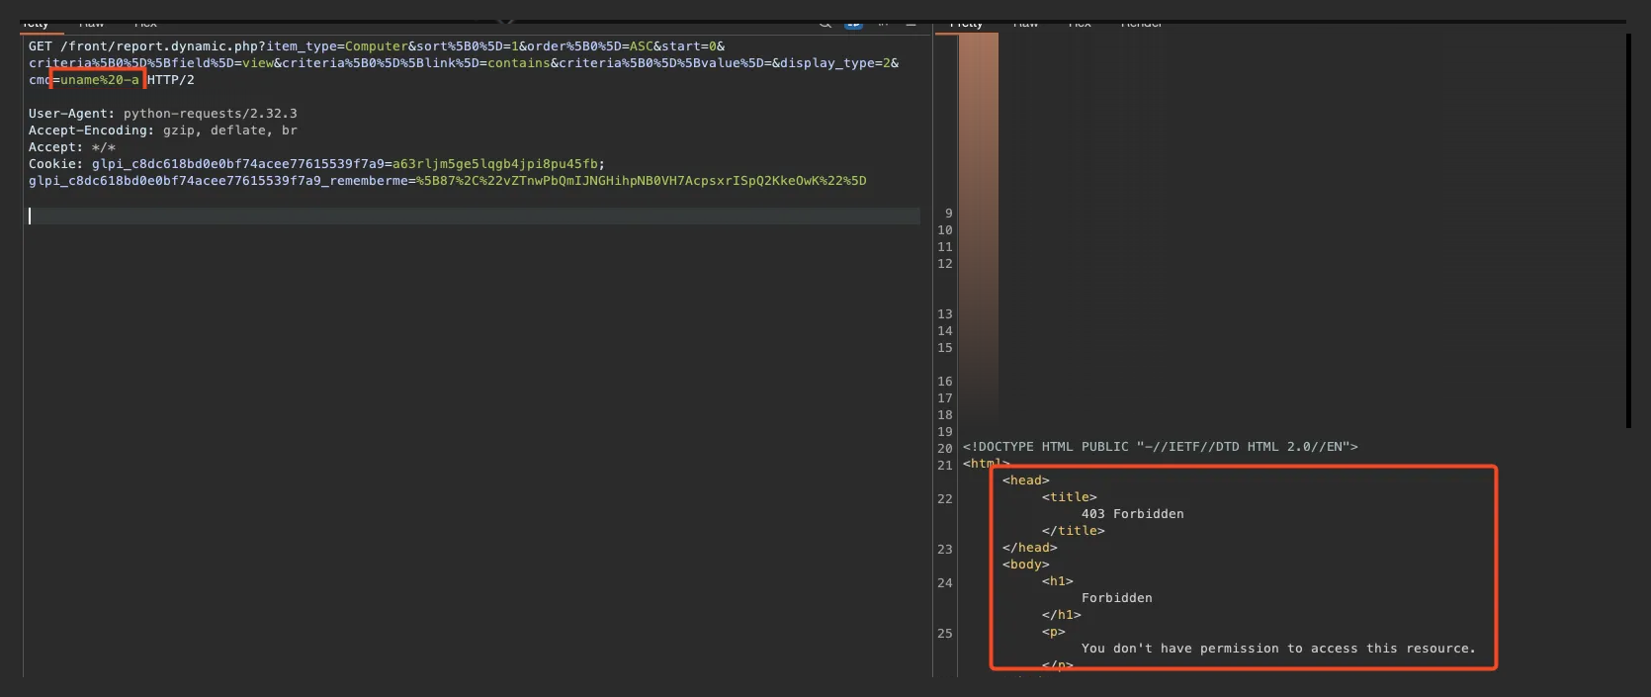Click the request search icon

click(825, 24)
